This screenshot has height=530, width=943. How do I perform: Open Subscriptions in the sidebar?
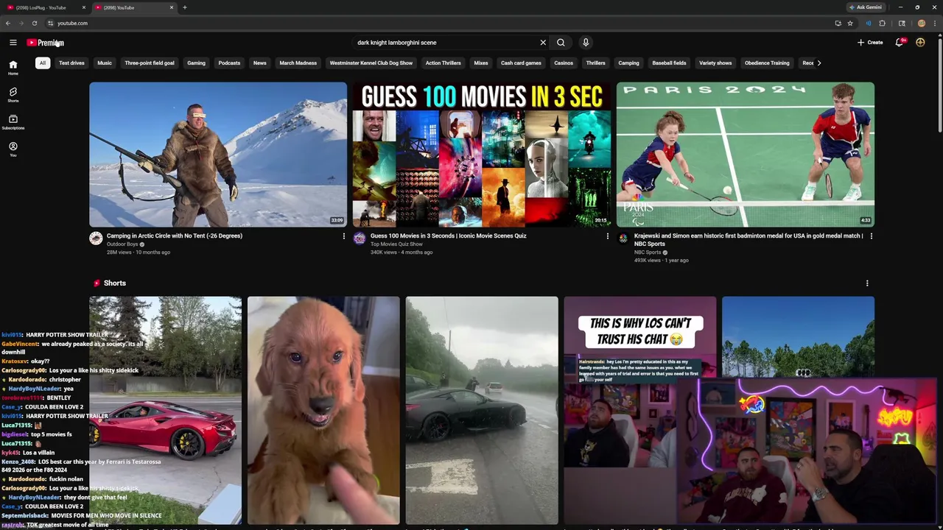coord(13,122)
